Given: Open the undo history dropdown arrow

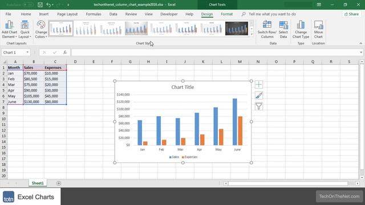Looking at the screenshot, I should [52, 5].
